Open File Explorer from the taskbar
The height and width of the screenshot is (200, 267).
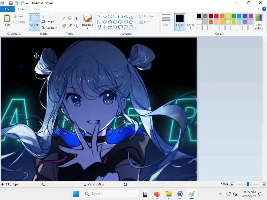(169, 194)
